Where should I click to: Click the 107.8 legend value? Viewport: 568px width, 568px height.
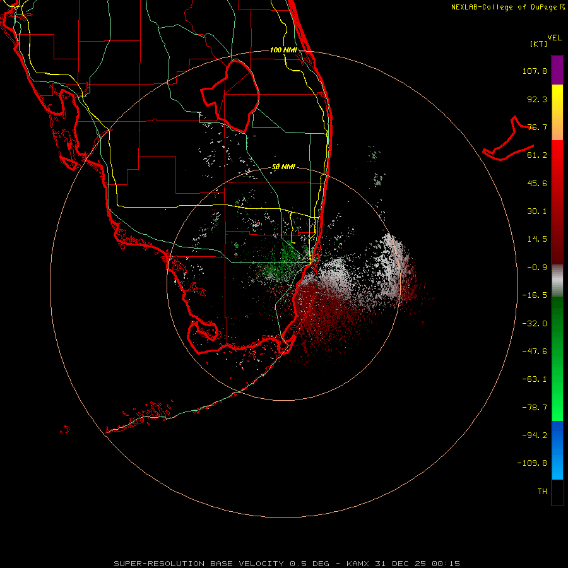[x=535, y=71]
